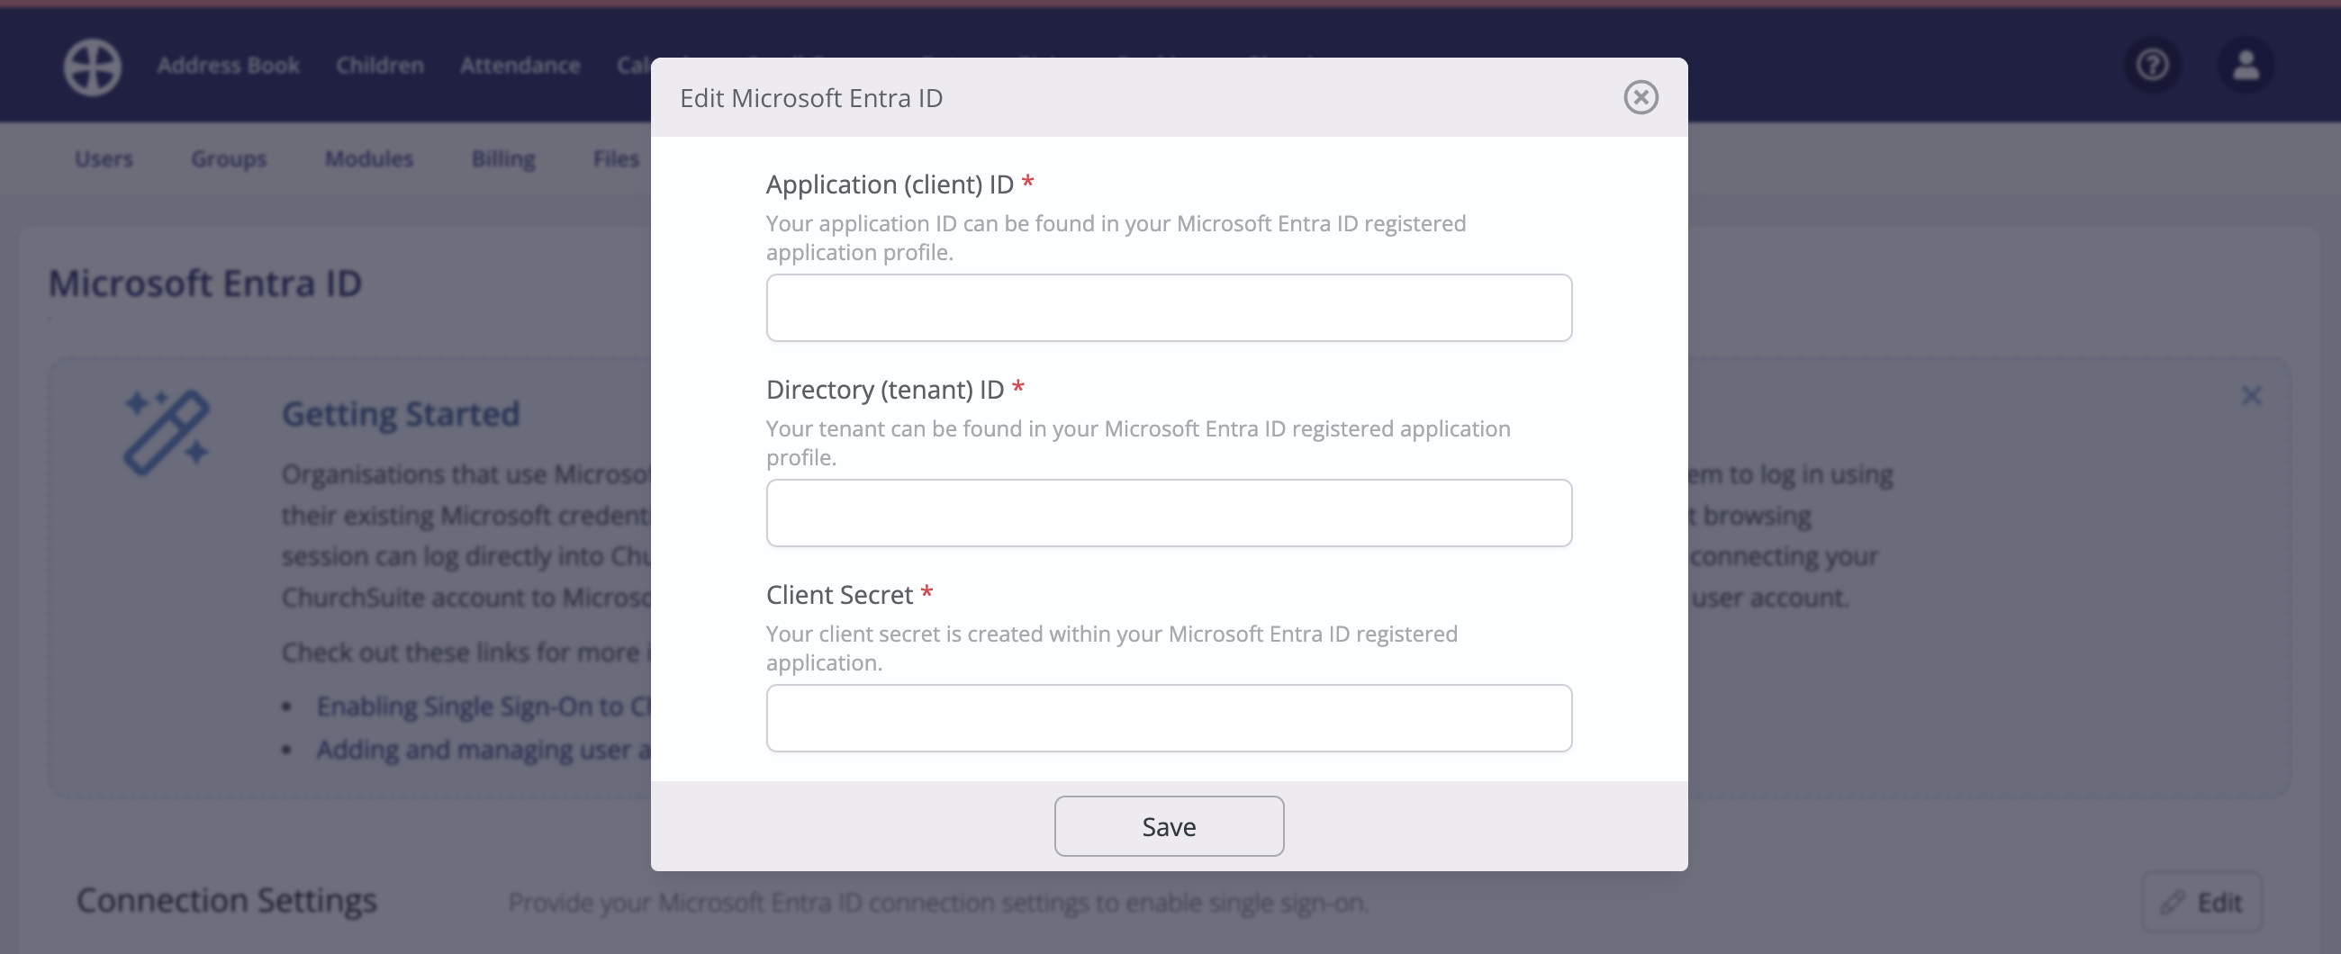Save the Microsoft Entra ID settings
This screenshot has width=2341, height=954.
point(1169,826)
